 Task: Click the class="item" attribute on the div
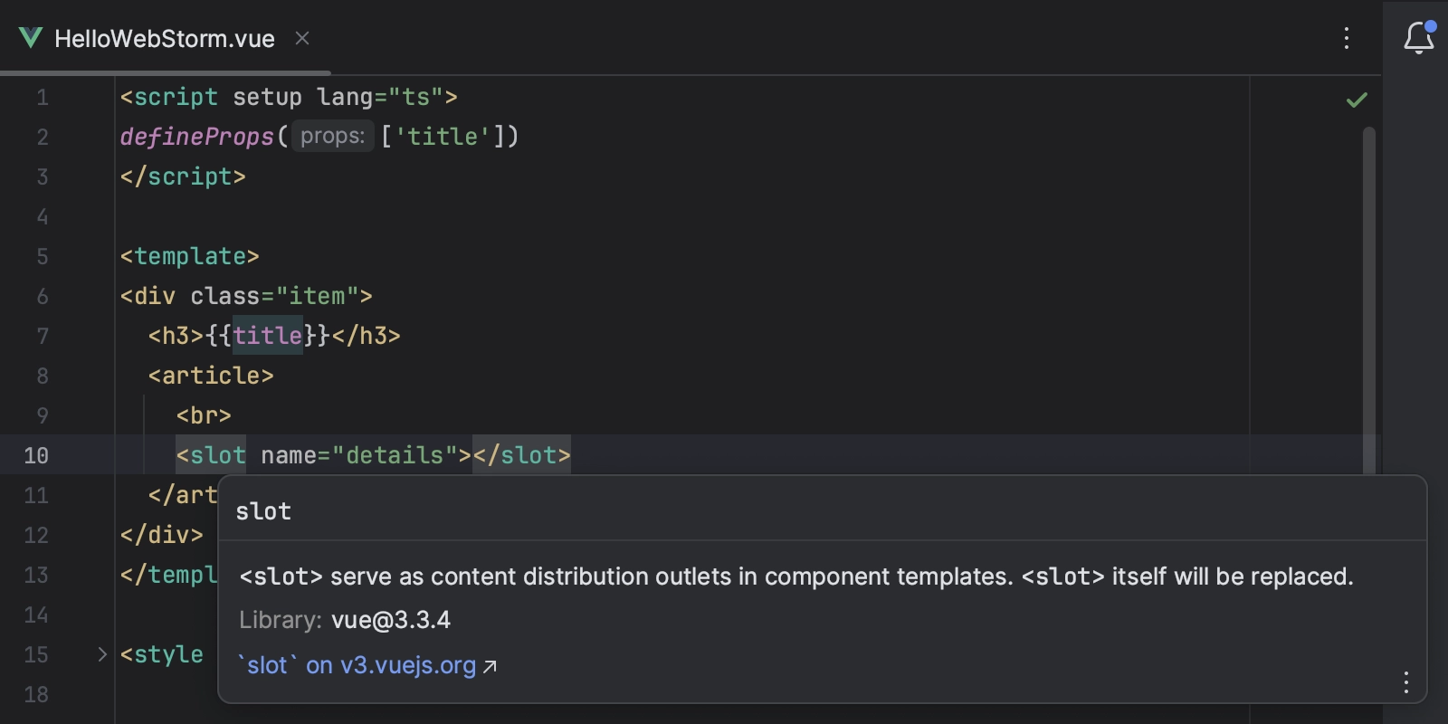point(274,296)
